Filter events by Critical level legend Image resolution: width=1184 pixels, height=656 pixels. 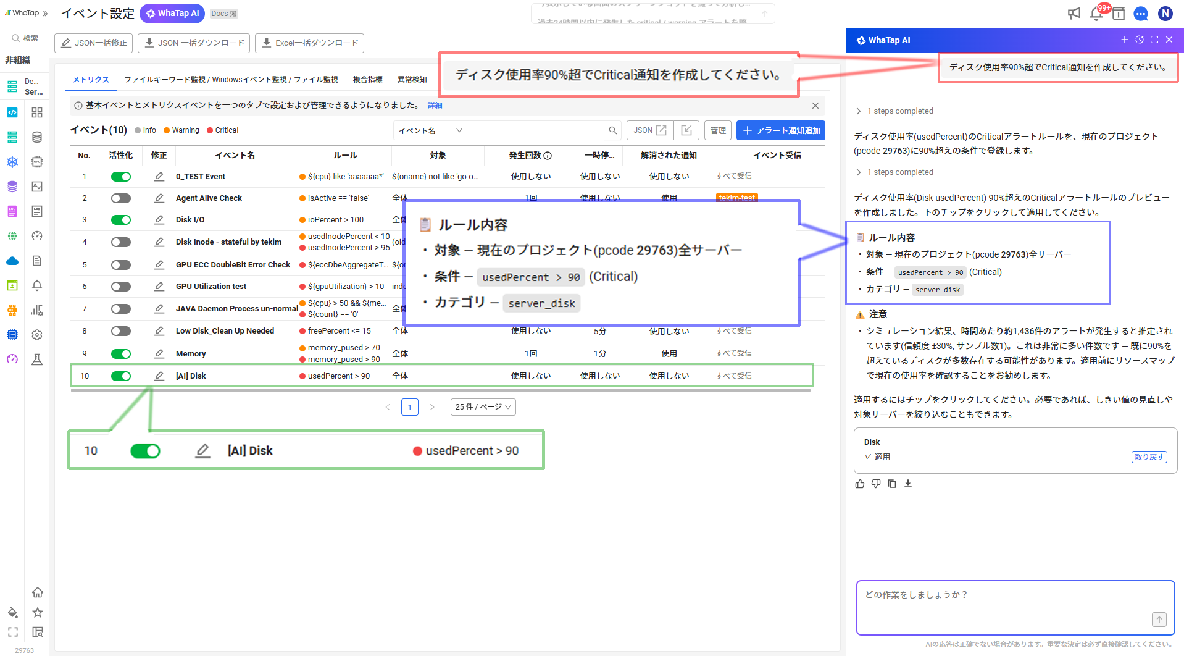223,130
